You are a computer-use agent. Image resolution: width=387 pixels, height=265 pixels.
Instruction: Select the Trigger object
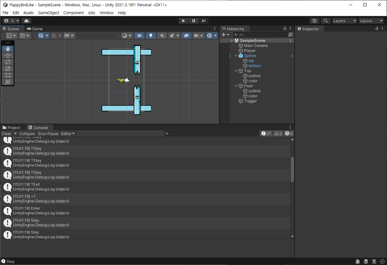click(x=250, y=101)
